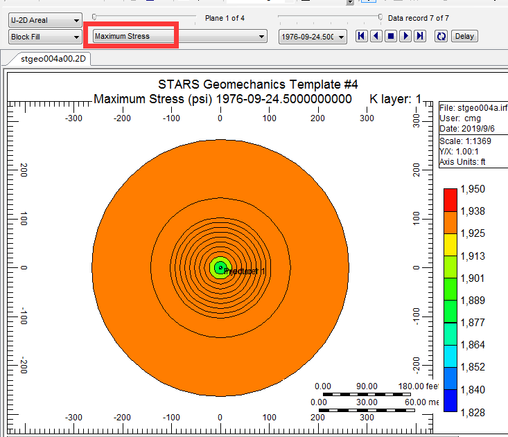Step back to the previous data record
Image resolution: width=508 pixels, height=437 pixels.
coord(376,36)
